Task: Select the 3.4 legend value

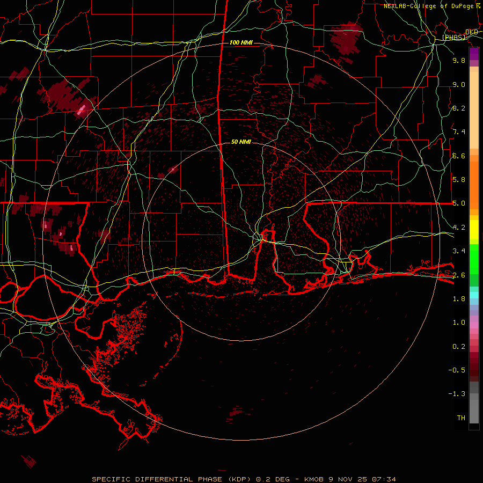Action: (x=459, y=251)
